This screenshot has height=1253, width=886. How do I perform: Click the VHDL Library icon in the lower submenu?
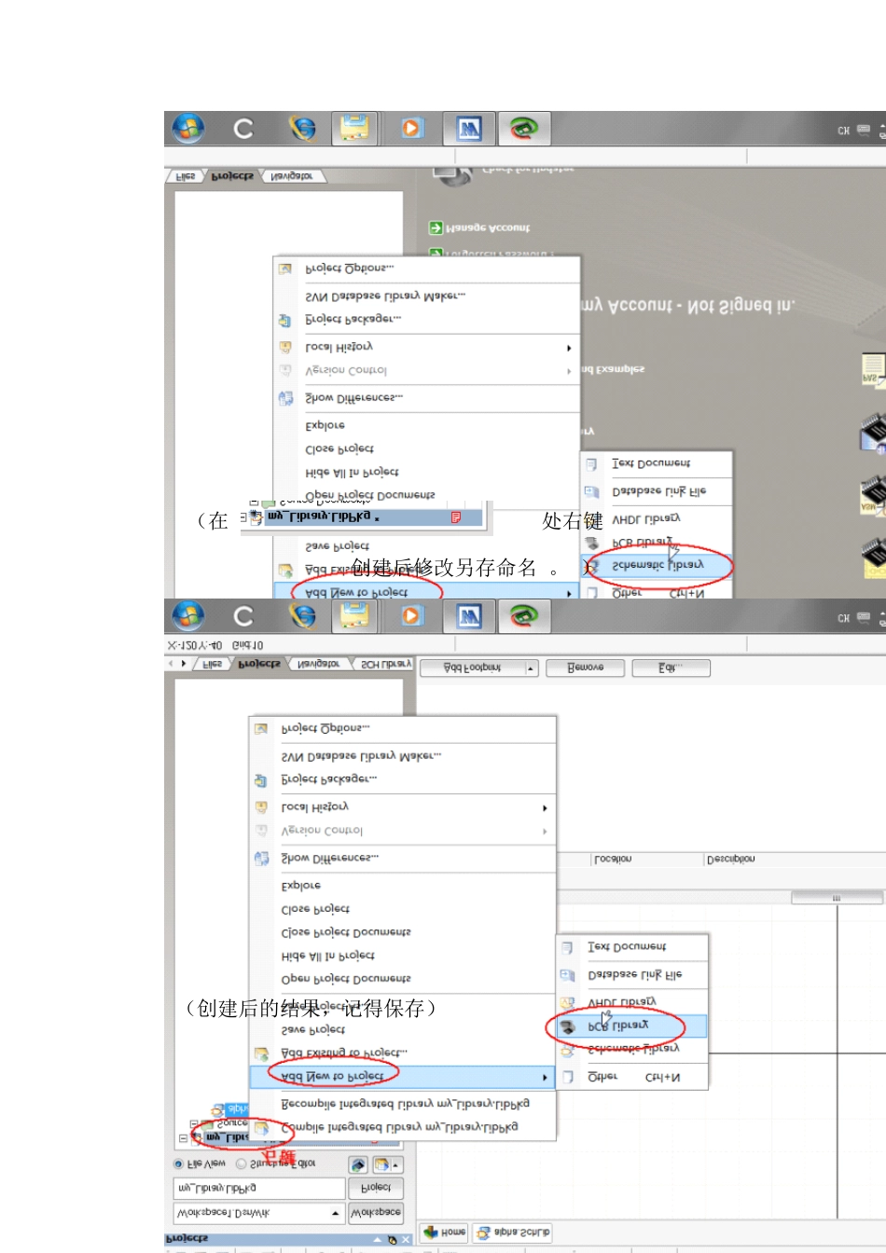[x=567, y=1002]
